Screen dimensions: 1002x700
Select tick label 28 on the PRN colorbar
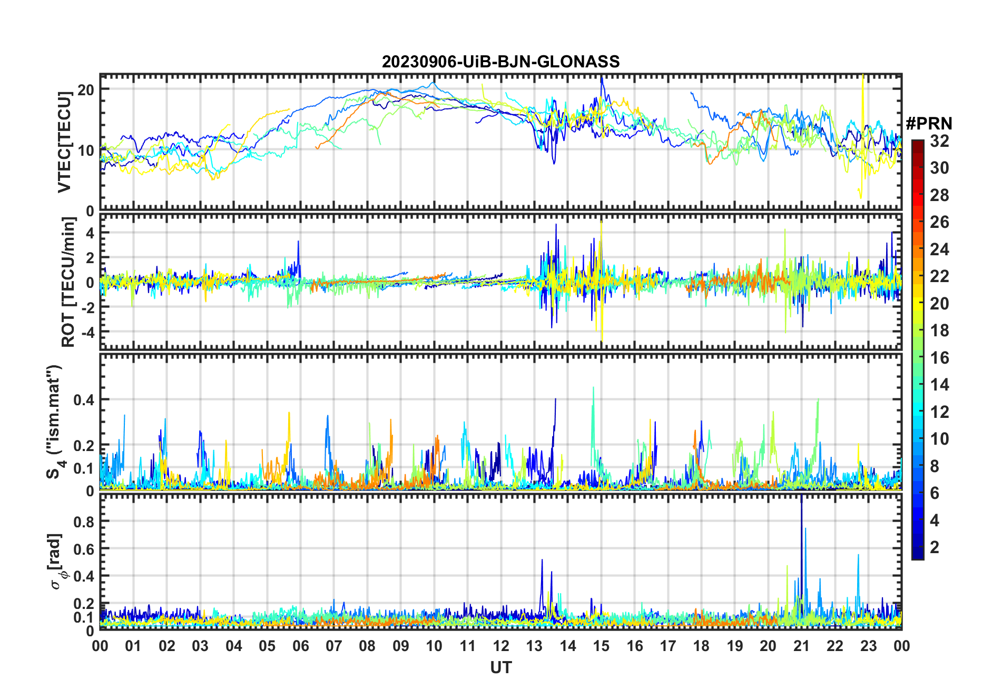coord(939,195)
